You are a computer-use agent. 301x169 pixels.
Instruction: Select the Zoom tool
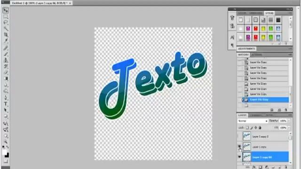click(6, 142)
